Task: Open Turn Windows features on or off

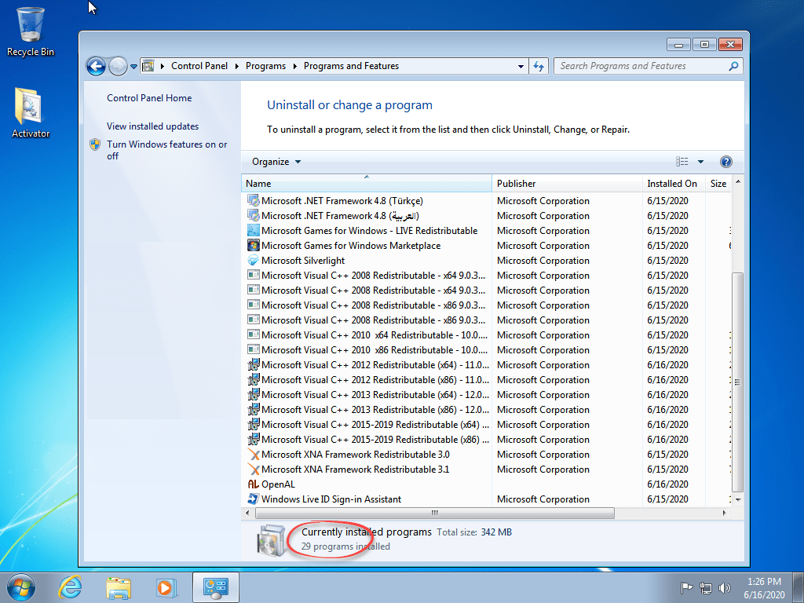Action: coord(166,150)
